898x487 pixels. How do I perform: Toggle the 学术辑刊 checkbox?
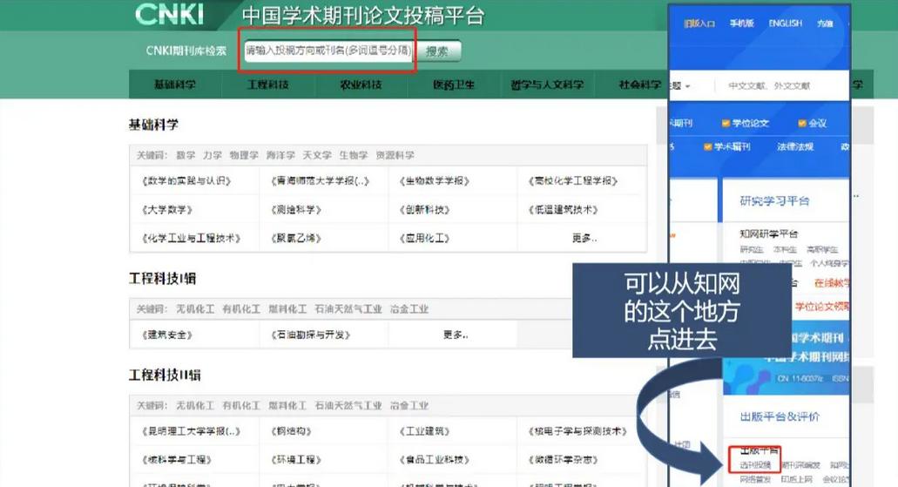(708, 147)
